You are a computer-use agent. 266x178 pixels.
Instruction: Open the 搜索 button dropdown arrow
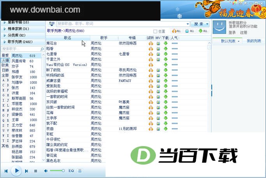[207, 24]
